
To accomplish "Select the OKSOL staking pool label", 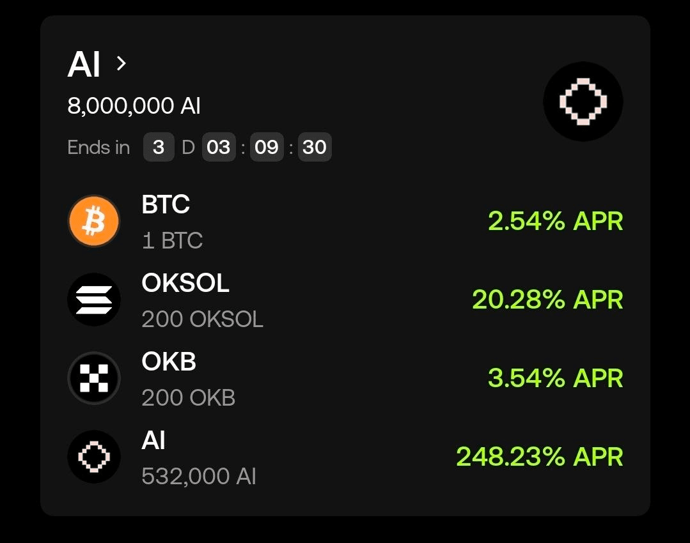I will pos(185,282).
